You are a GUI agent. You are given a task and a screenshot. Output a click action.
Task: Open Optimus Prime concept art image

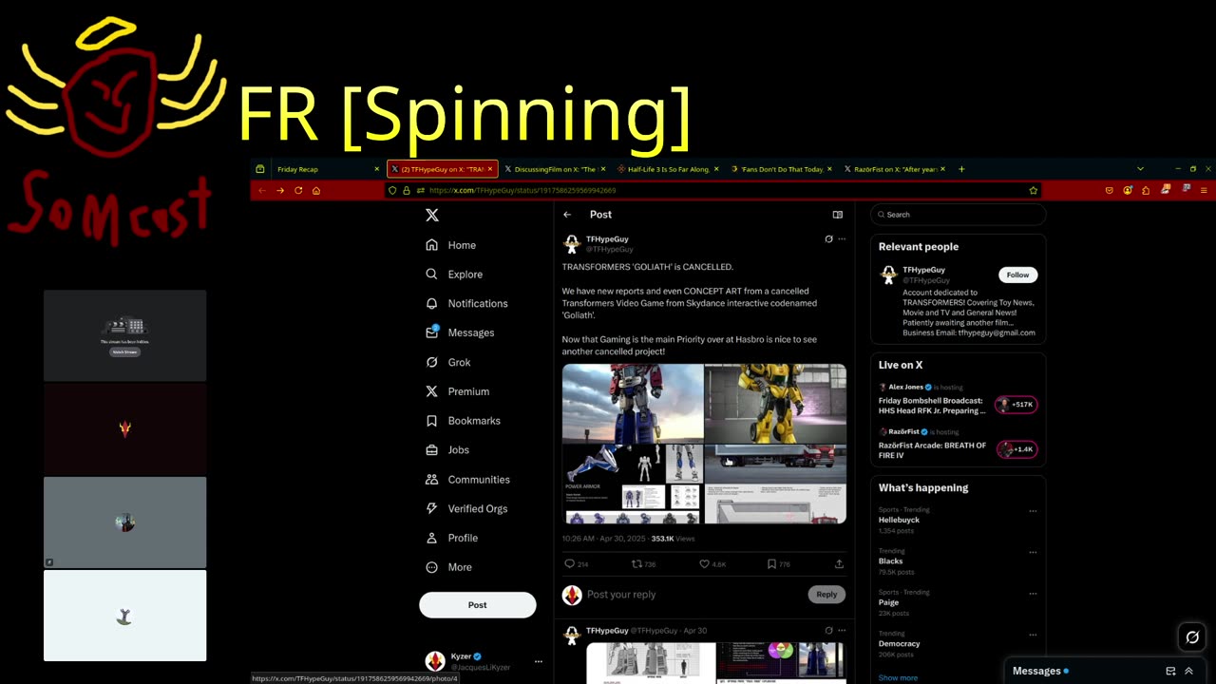pos(633,403)
